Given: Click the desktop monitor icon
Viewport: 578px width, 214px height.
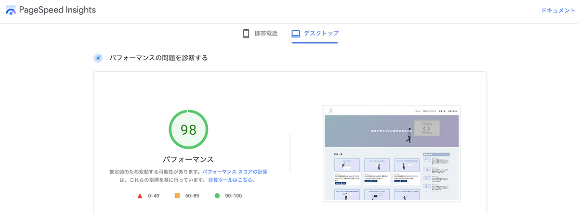Looking at the screenshot, I should [296, 34].
